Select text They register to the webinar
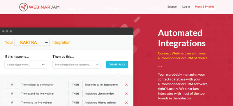The width and height of the screenshot is (233, 106). (x=37, y=85)
